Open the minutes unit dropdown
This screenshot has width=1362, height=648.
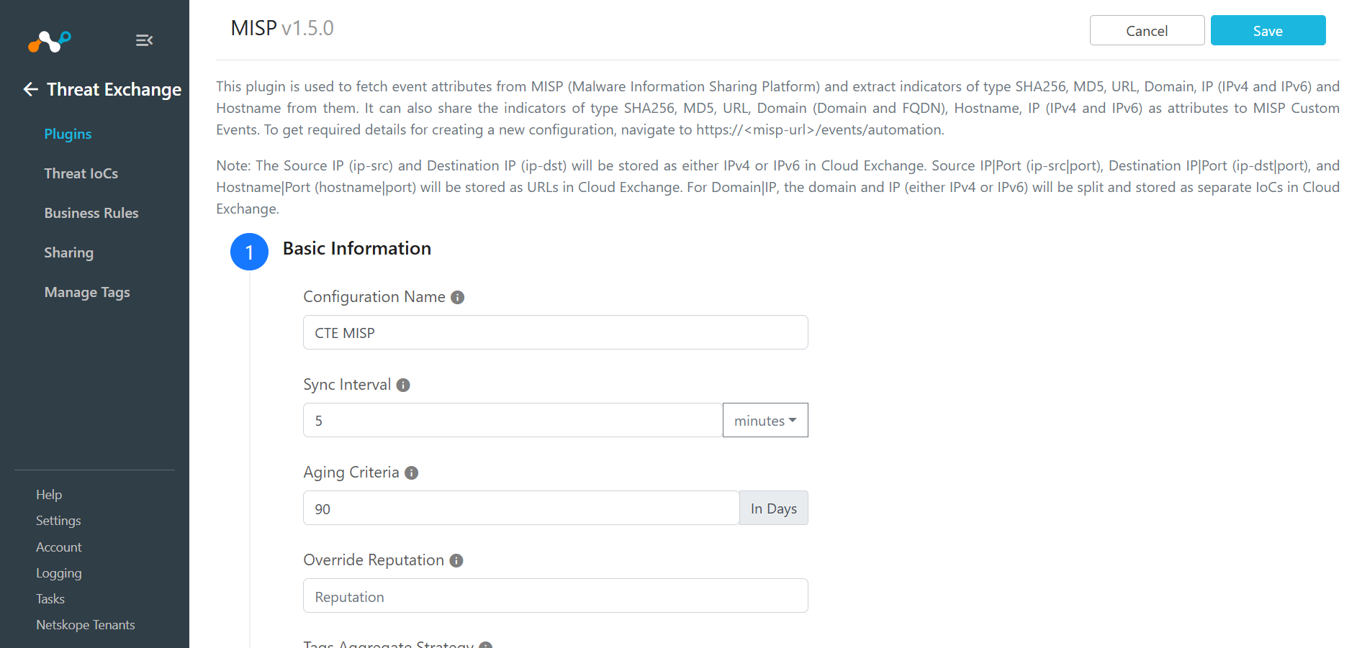pyautogui.click(x=765, y=420)
